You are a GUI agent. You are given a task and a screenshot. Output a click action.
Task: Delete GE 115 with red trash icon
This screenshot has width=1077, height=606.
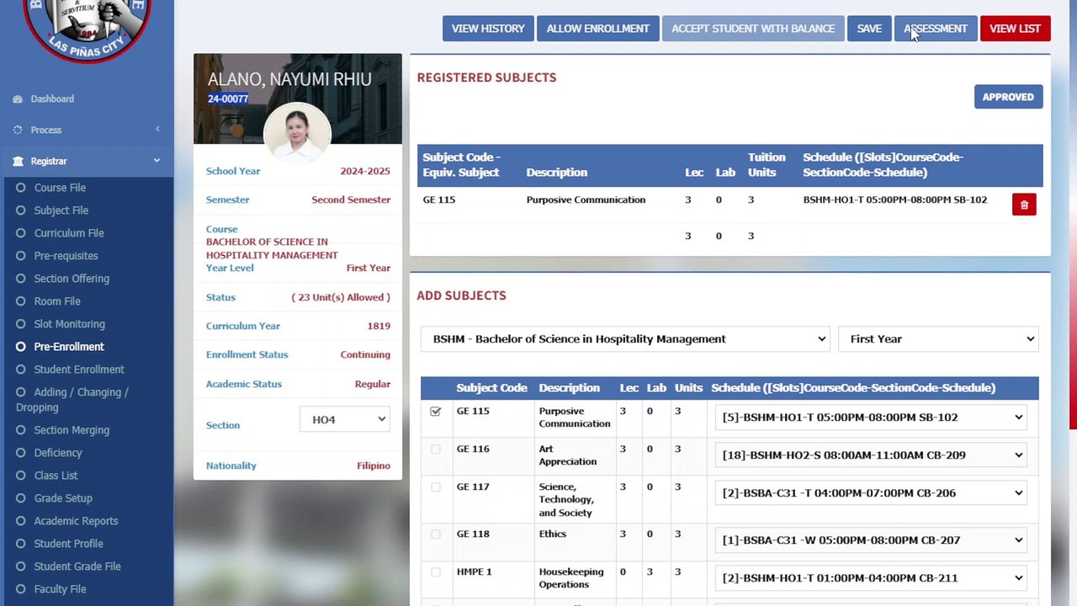pos(1024,205)
